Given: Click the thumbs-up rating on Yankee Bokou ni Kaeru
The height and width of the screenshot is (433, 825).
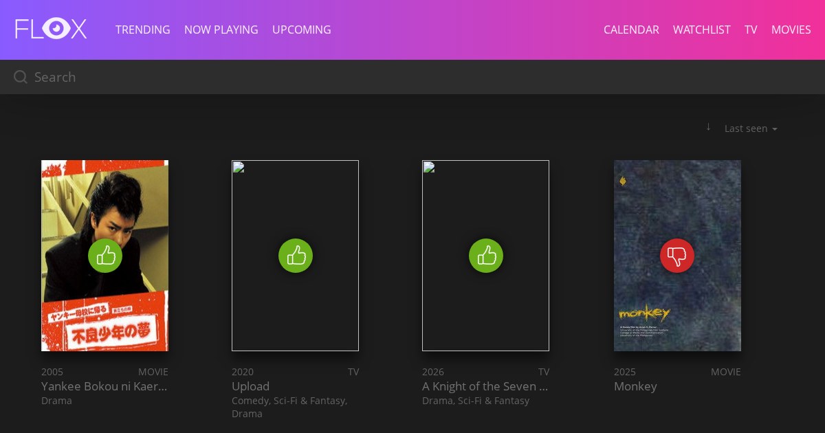Looking at the screenshot, I should [x=105, y=256].
